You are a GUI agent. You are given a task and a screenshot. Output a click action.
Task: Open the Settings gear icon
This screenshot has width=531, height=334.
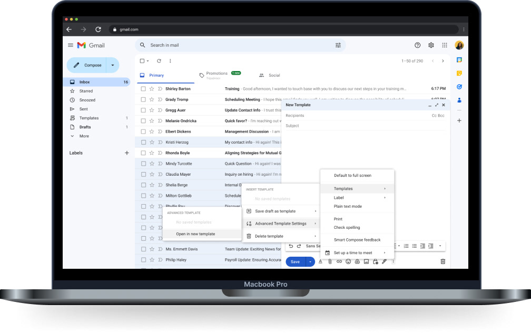tap(431, 45)
